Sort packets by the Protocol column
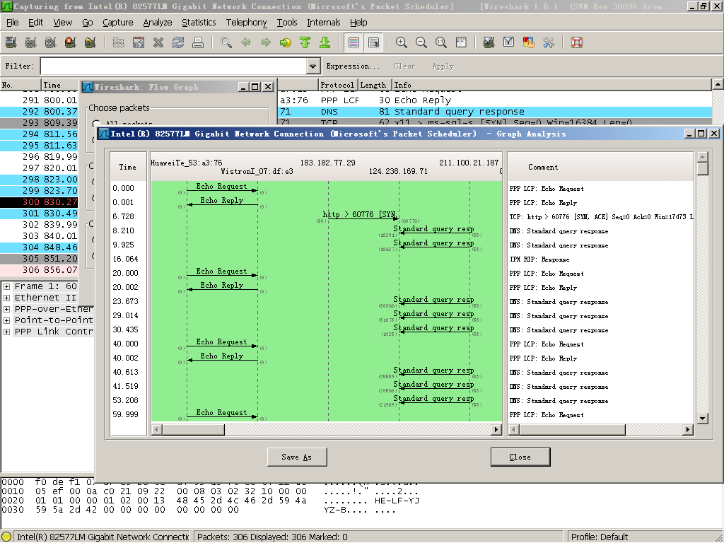The image size is (724, 543). click(x=337, y=85)
